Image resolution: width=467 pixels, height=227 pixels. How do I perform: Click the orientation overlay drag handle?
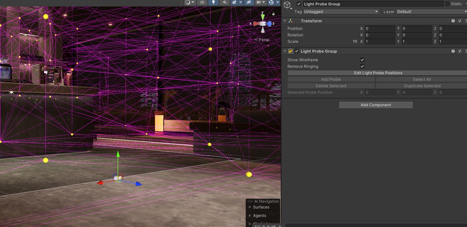click(248, 10)
